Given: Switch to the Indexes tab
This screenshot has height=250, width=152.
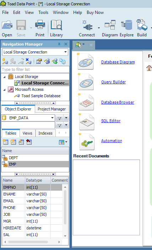Looking at the screenshot, I should (45, 133).
